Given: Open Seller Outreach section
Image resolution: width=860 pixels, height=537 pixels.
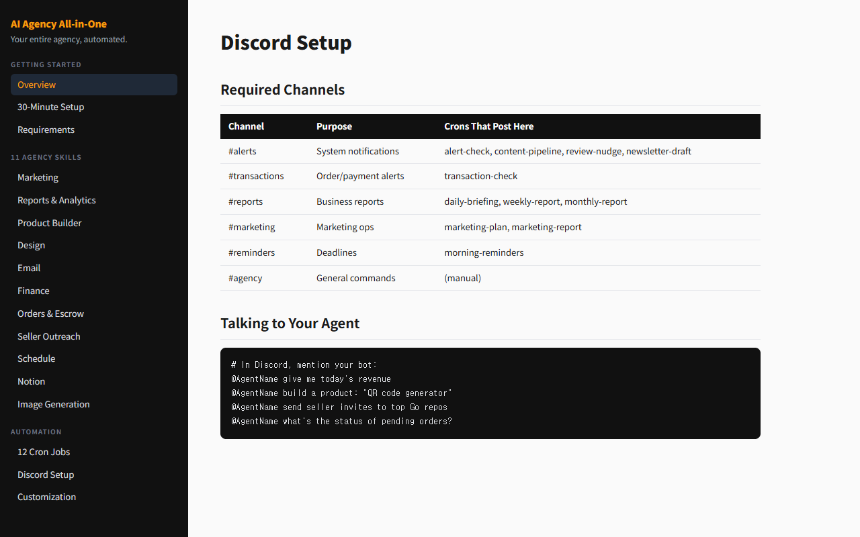Looking at the screenshot, I should click(x=49, y=336).
